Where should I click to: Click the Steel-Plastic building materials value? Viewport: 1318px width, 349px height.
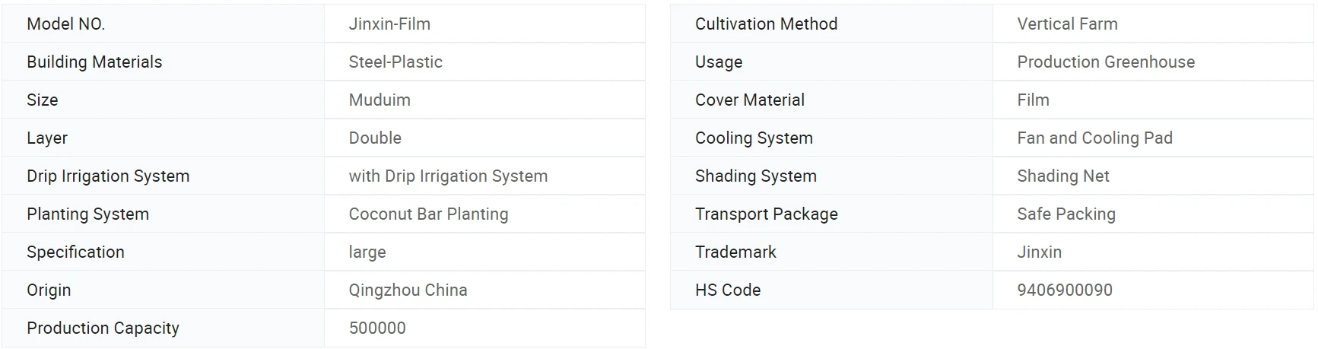(395, 62)
